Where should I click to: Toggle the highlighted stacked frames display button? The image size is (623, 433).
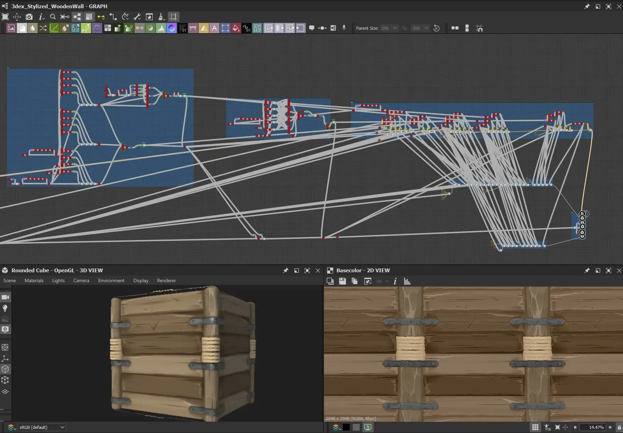89,17
